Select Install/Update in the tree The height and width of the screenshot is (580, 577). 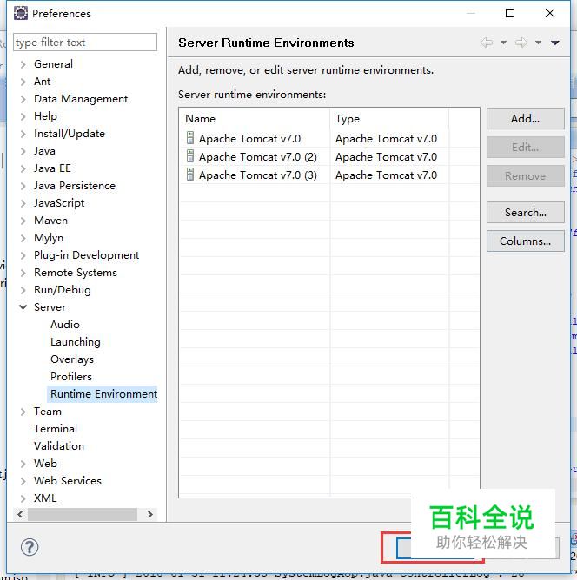tap(70, 134)
